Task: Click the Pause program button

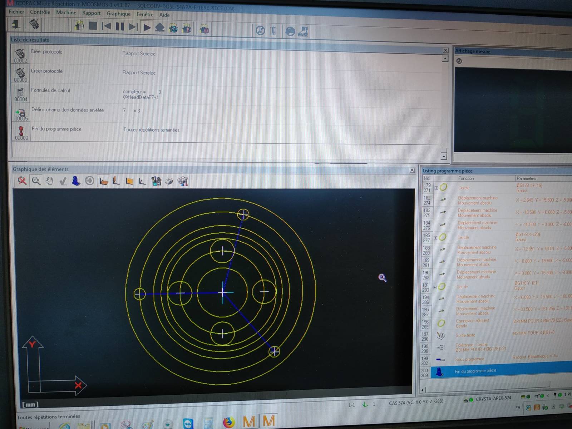Action: click(x=120, y=26)
